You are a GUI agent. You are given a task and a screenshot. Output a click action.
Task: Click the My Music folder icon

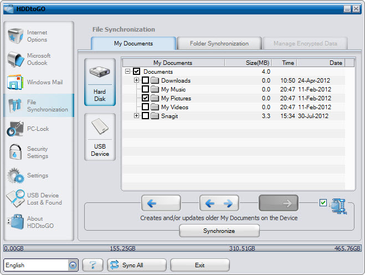[155, 89]
